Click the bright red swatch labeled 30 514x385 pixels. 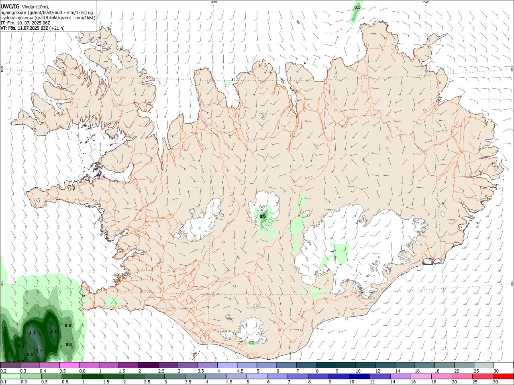pos(503,376)
